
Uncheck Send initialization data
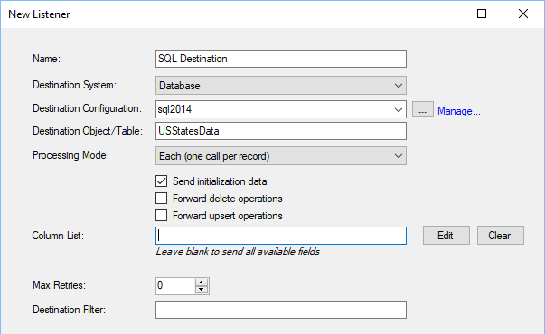point(161,181)
